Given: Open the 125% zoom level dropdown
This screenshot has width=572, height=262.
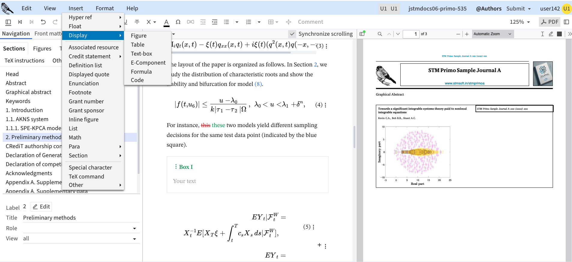Looking at the screenshot, I should click(520, 22).
